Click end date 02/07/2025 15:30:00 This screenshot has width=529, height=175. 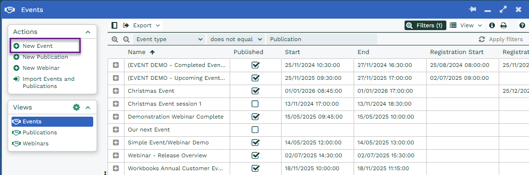pos(386,155)
